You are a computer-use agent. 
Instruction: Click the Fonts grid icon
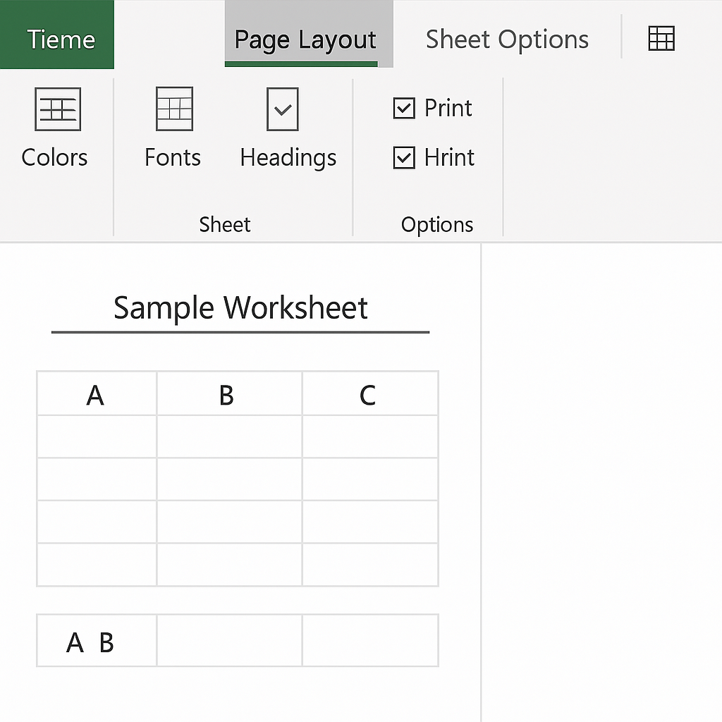[174, 109]
